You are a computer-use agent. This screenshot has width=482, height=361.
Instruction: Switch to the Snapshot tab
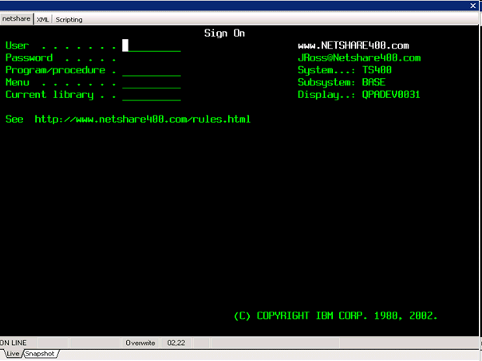coord(40,354)
